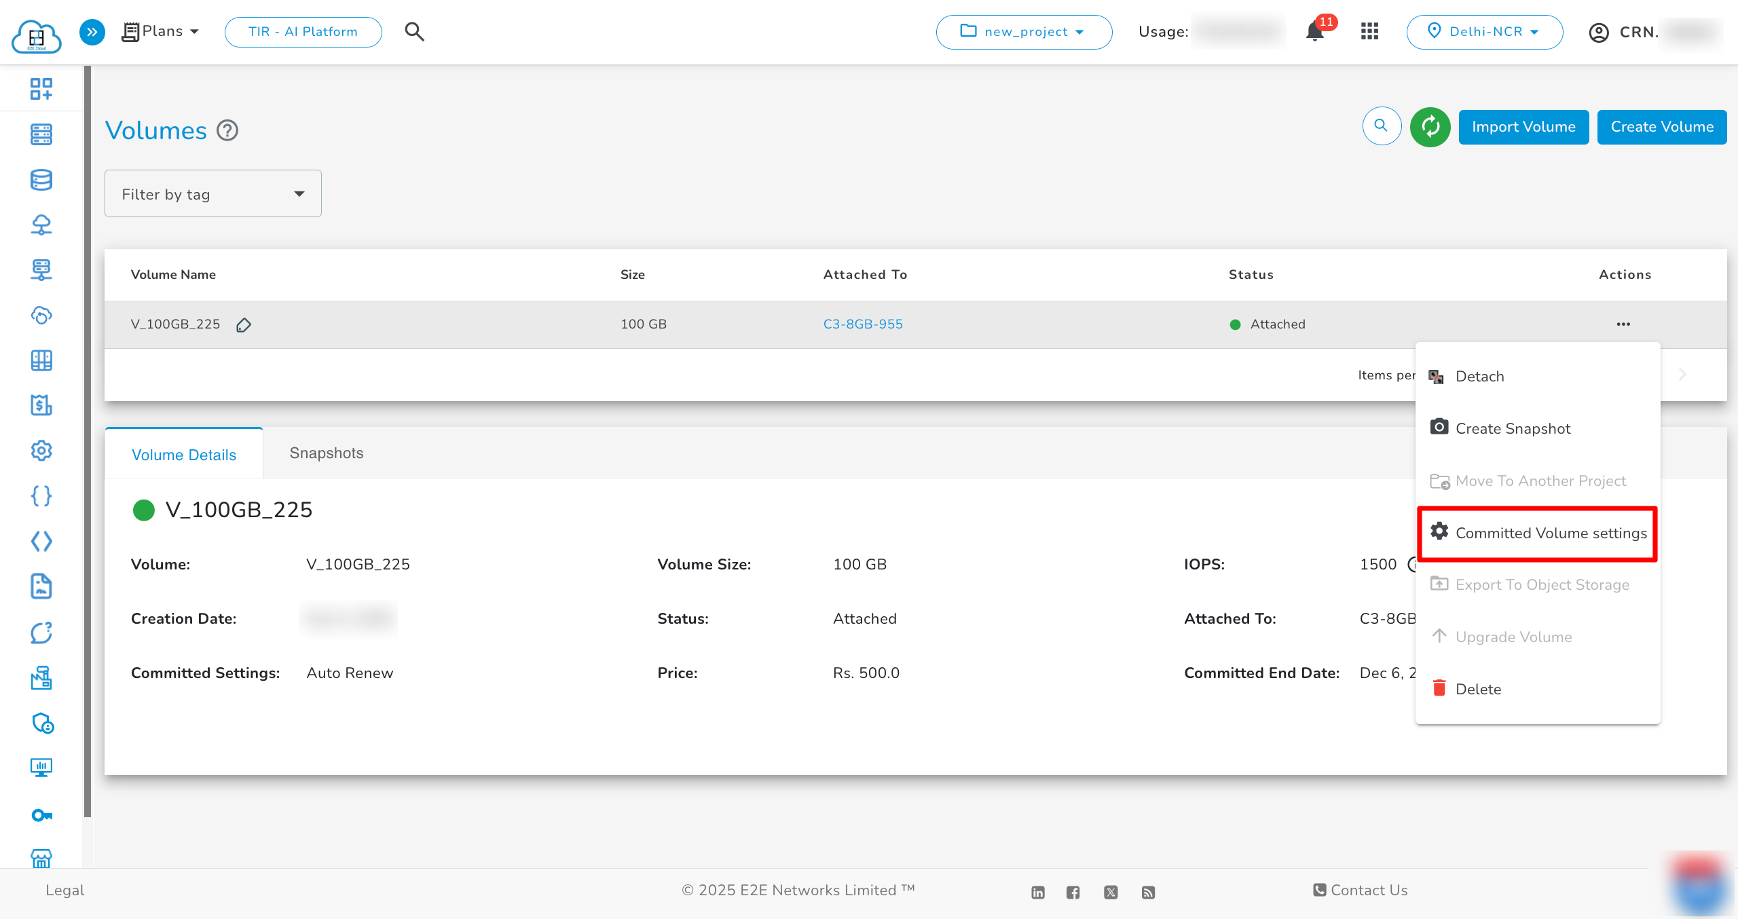Click the edit tag icon beside V_100GB_225
Screen dimensions: 1738x919
(x=244, y=325)
